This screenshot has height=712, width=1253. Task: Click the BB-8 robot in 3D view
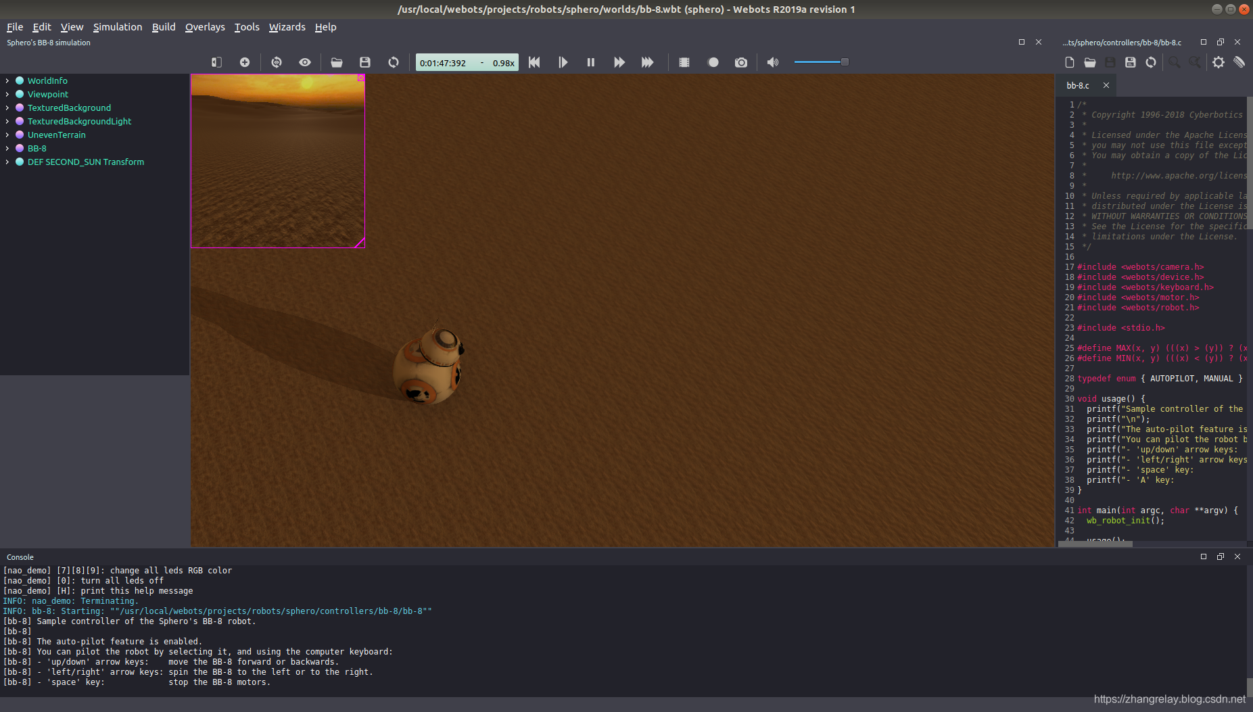[x=429, y=365]
